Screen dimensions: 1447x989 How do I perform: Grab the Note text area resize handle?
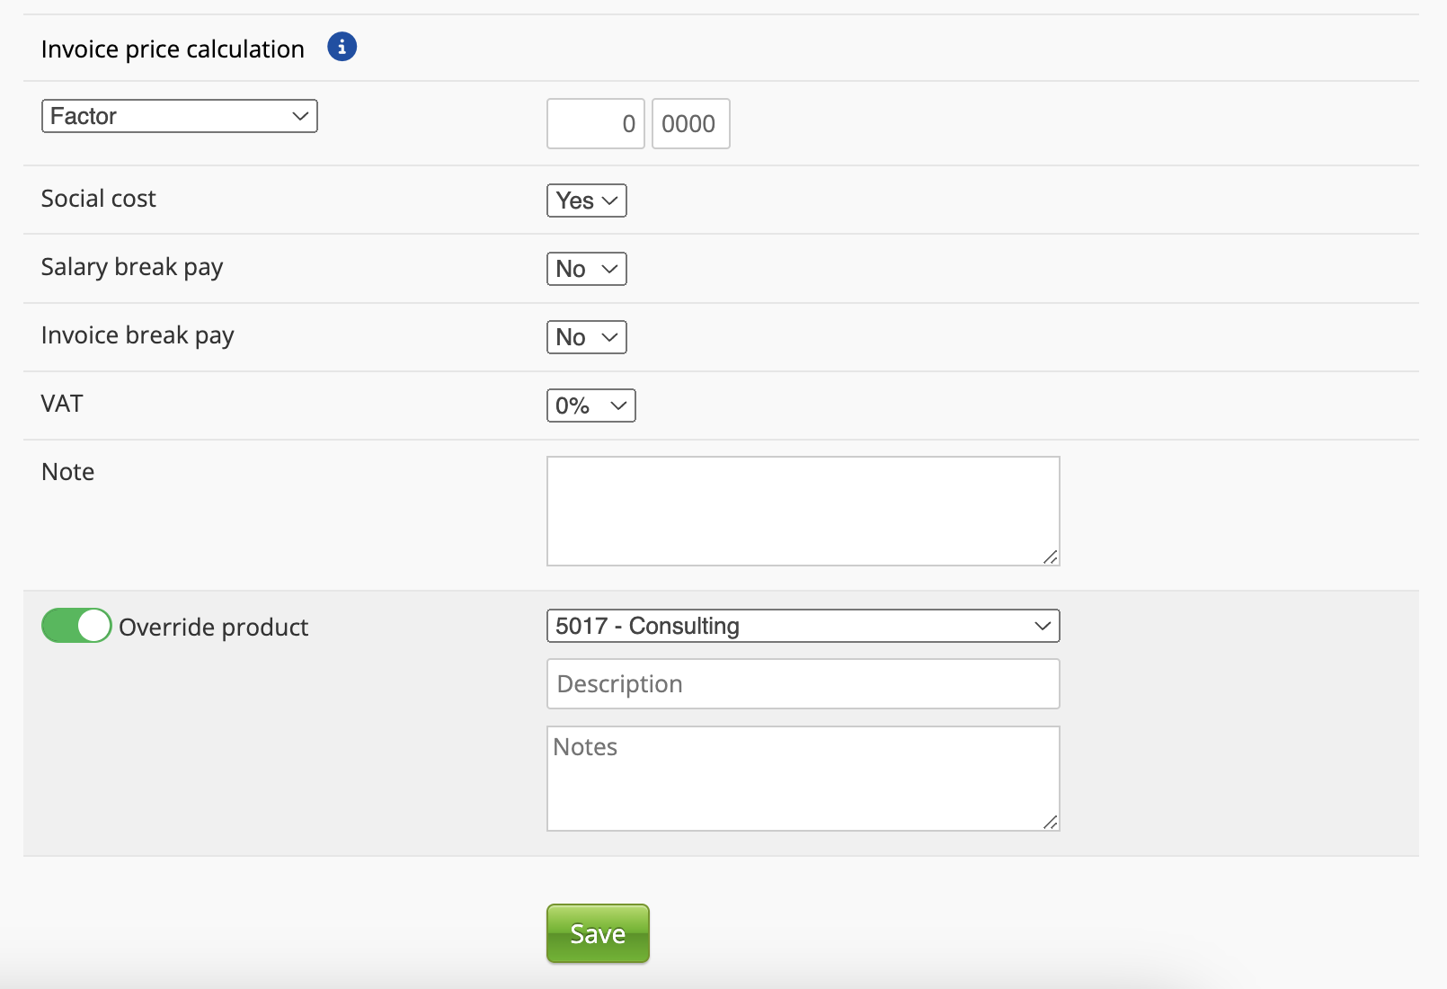(1050, 557)
